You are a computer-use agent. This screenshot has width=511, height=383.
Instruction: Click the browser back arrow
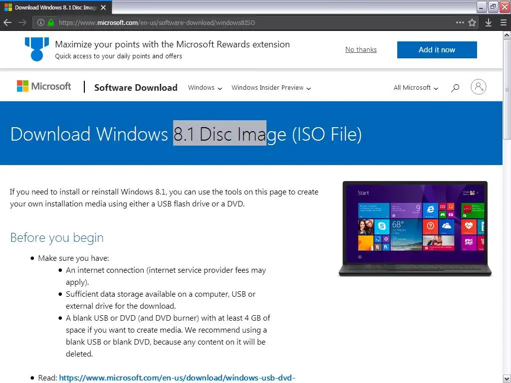(x=7, y=22)
